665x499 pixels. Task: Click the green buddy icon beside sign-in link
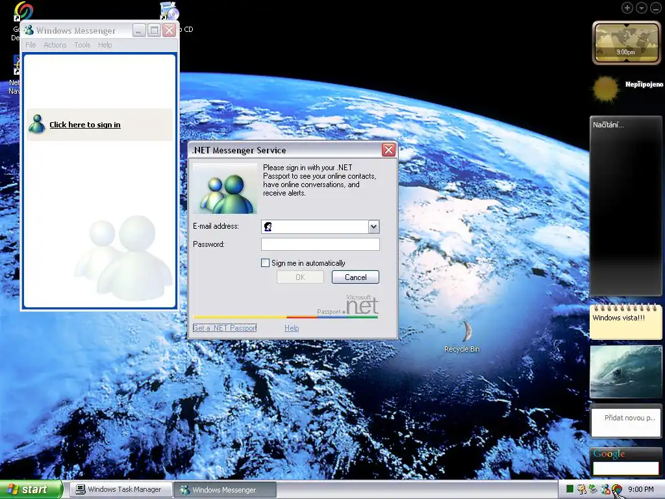pyautogui.click(x=37, y=124)
